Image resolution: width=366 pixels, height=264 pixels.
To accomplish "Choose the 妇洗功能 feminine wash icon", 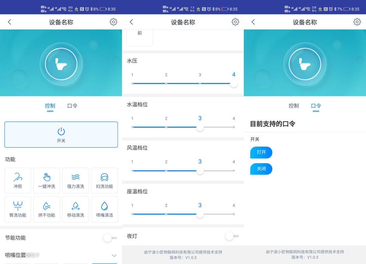I will (x=104, y=181).
